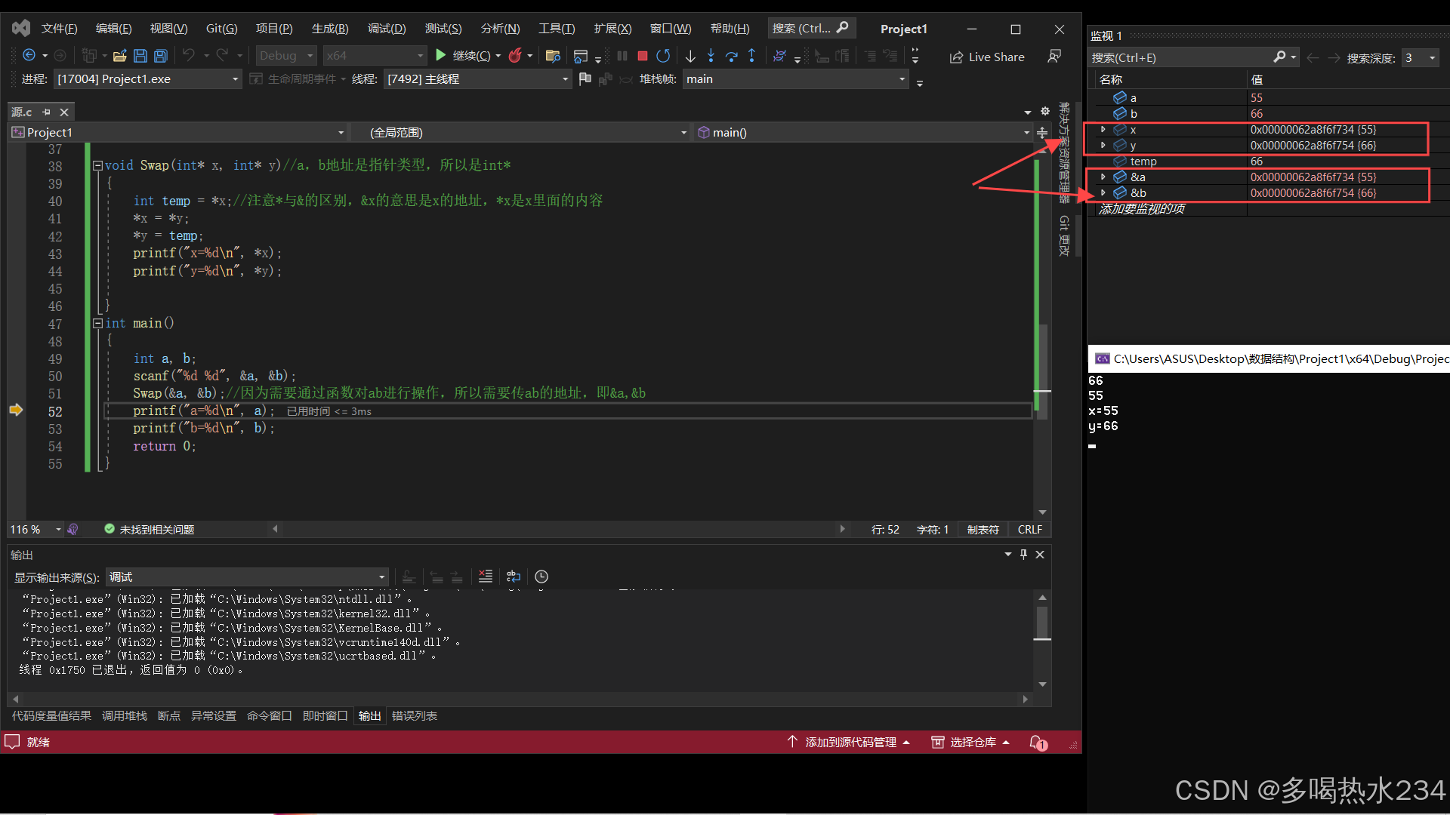Click Live Share button

tap(987, 57)
